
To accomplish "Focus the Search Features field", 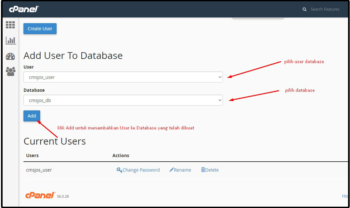I will click(x=325, y=9).
